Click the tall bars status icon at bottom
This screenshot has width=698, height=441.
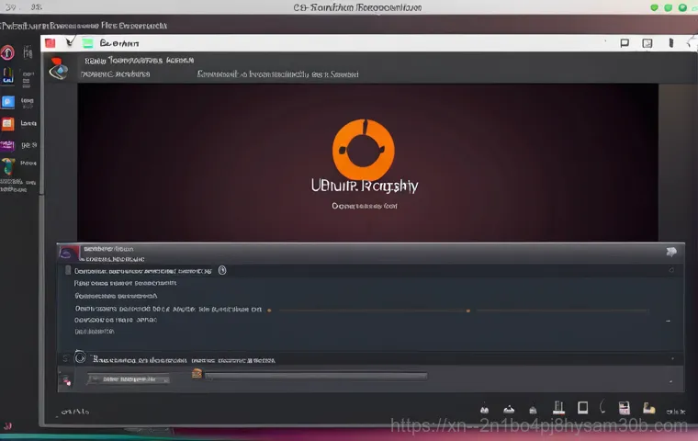coord(558,408)
